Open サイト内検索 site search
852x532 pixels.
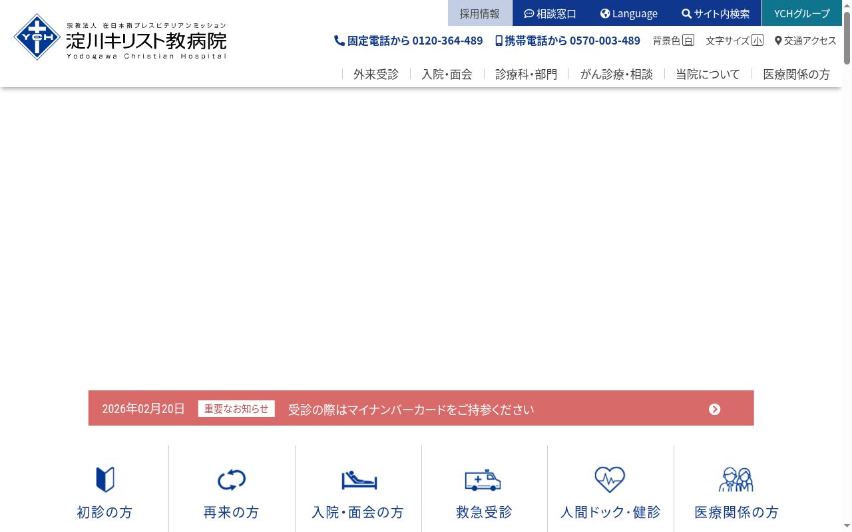(x=716, y=13)
